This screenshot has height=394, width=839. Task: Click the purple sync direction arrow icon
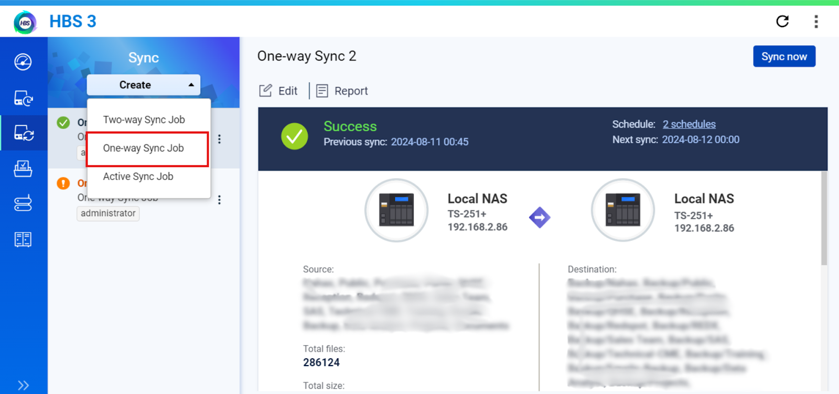tap(540, 217)
